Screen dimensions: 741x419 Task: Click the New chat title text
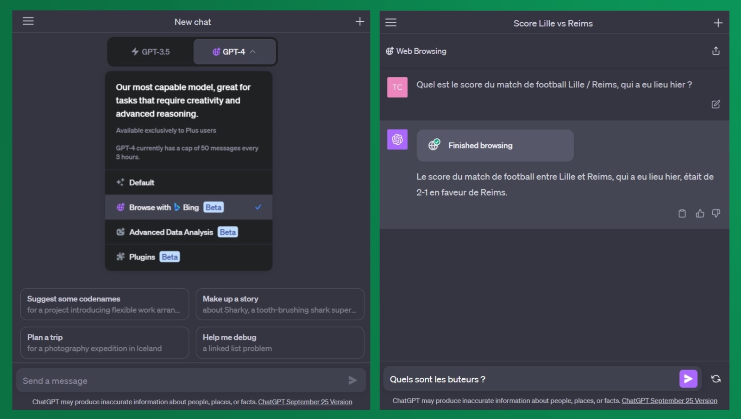[193, 22]
